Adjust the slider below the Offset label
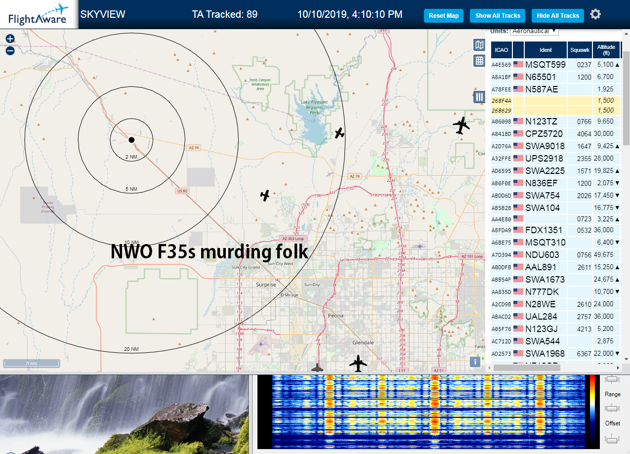 coord(612,438)
